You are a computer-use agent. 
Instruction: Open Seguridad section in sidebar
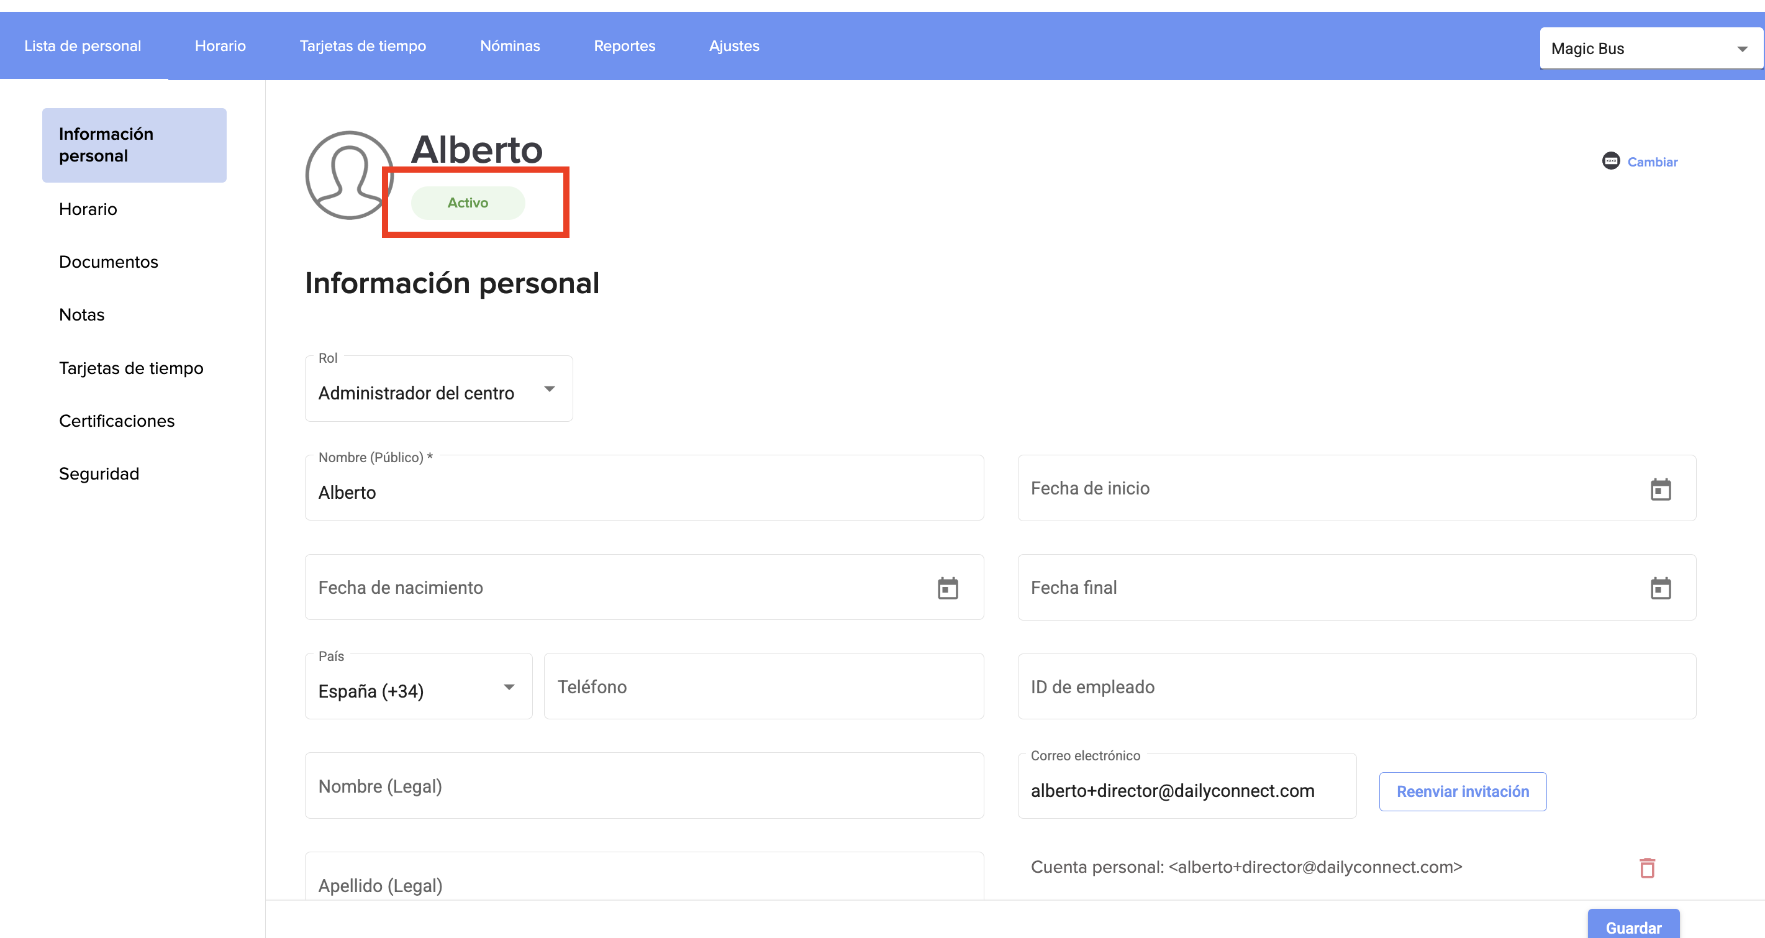click(x=99, y=473)
